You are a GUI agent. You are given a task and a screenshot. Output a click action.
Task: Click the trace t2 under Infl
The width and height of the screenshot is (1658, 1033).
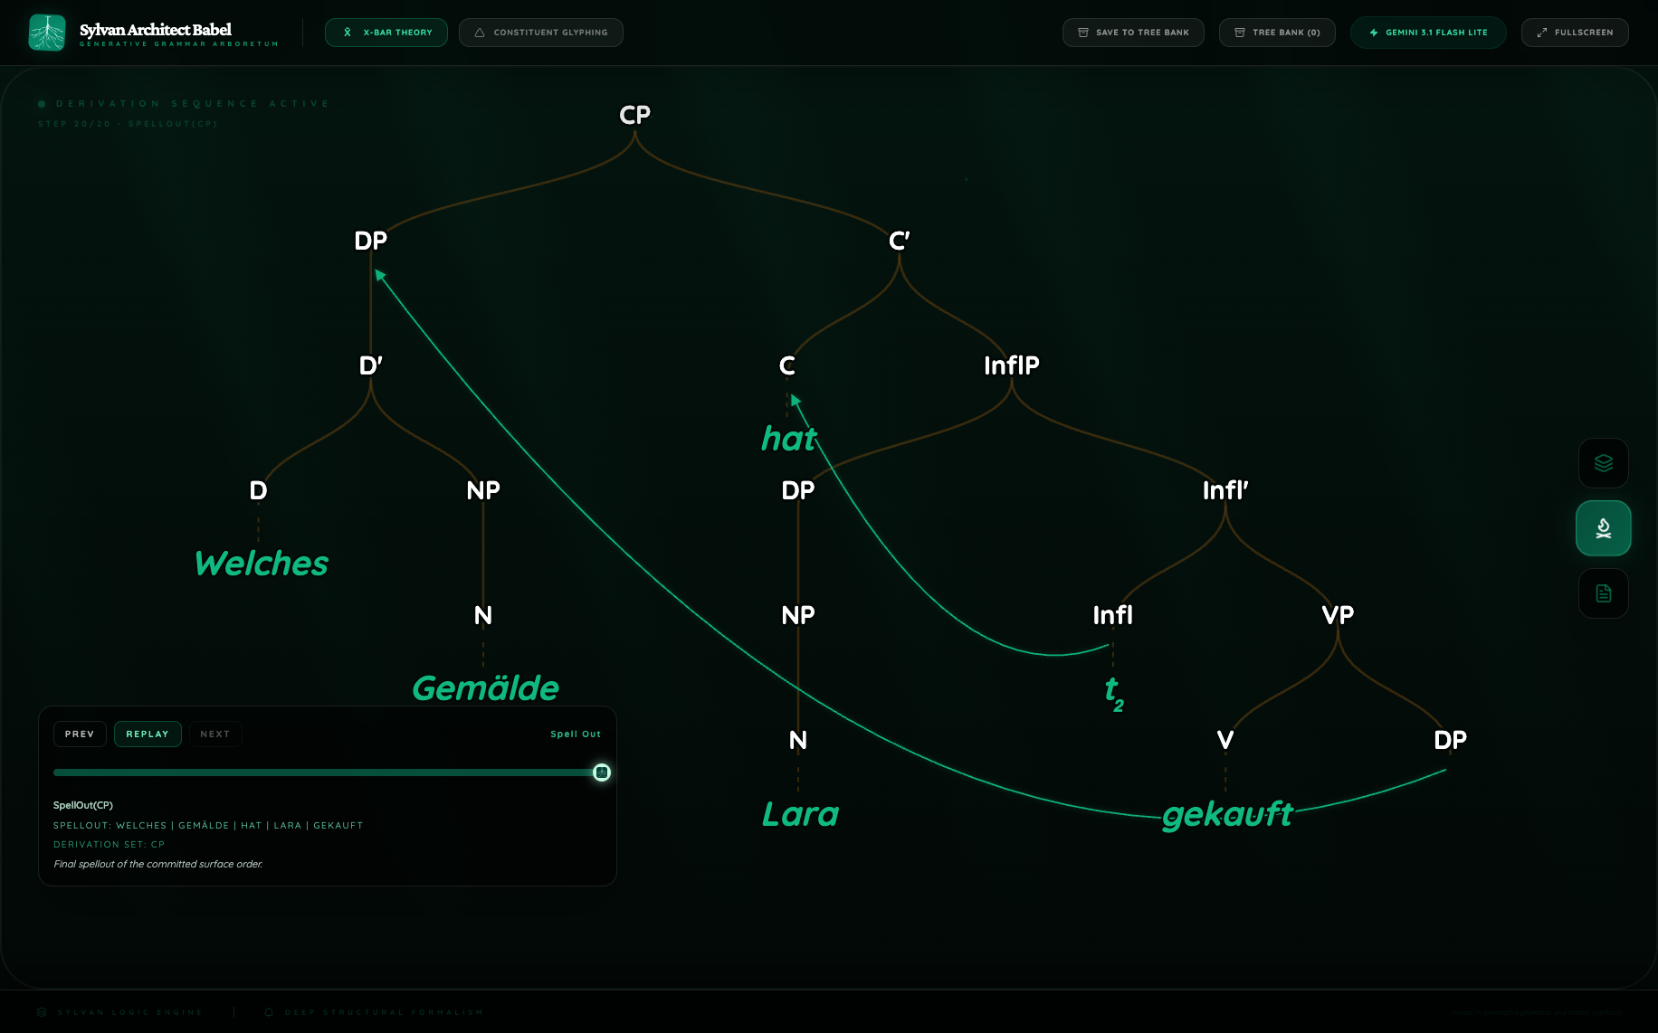pyautogui.click(x=1113, y=692)
